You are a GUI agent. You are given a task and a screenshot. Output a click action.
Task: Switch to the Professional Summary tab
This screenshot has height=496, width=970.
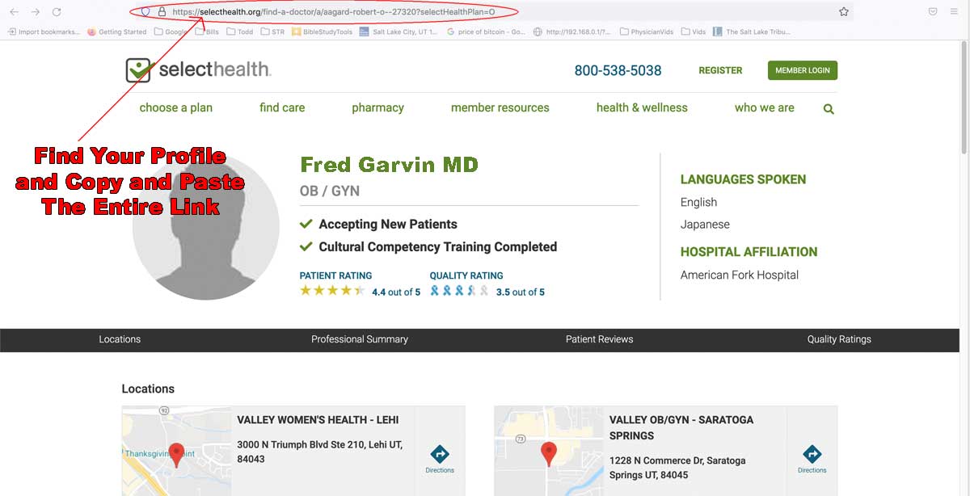pos(360,339)
